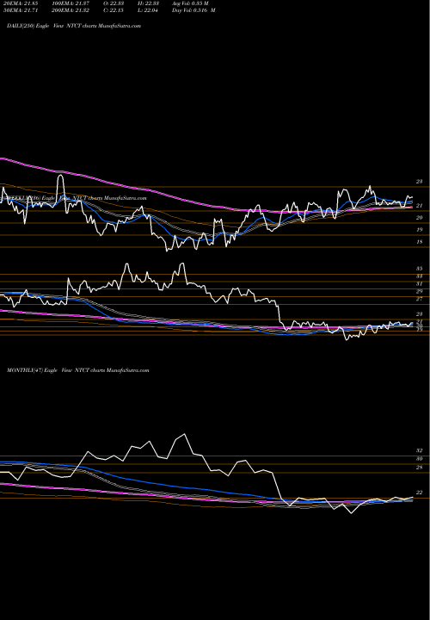
Task: Click the MONTHLY(47) Eagle View NTCT chart title
Action: click(77, 370)
